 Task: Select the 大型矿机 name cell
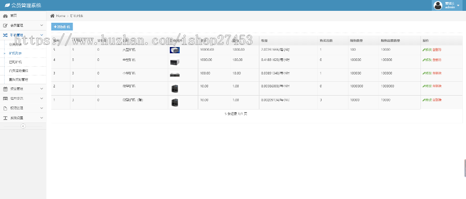[x=129, y=50]
